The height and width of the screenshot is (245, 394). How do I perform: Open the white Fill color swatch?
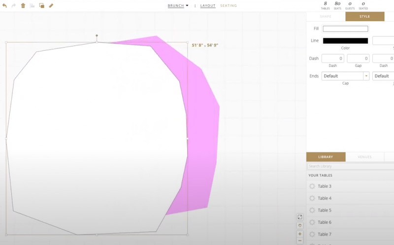coord(345,29)
